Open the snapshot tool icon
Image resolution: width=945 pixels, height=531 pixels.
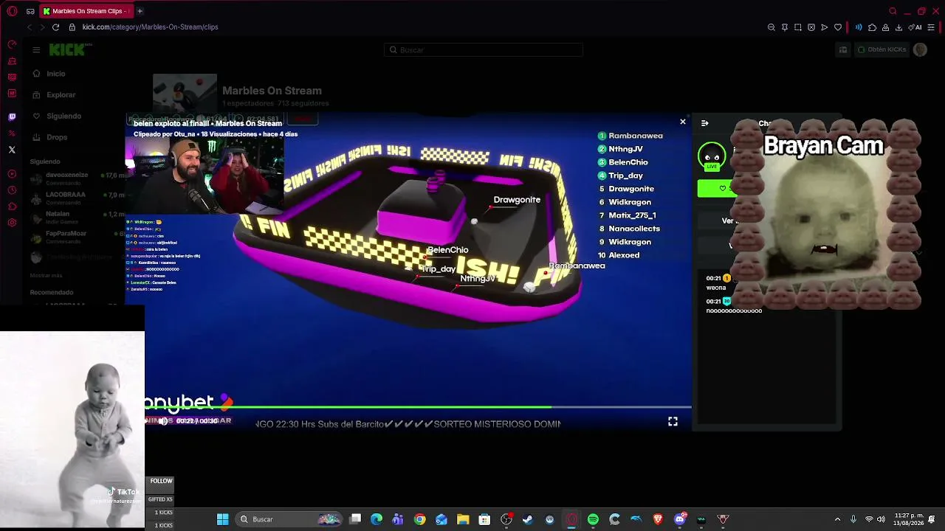coord(798,27)
